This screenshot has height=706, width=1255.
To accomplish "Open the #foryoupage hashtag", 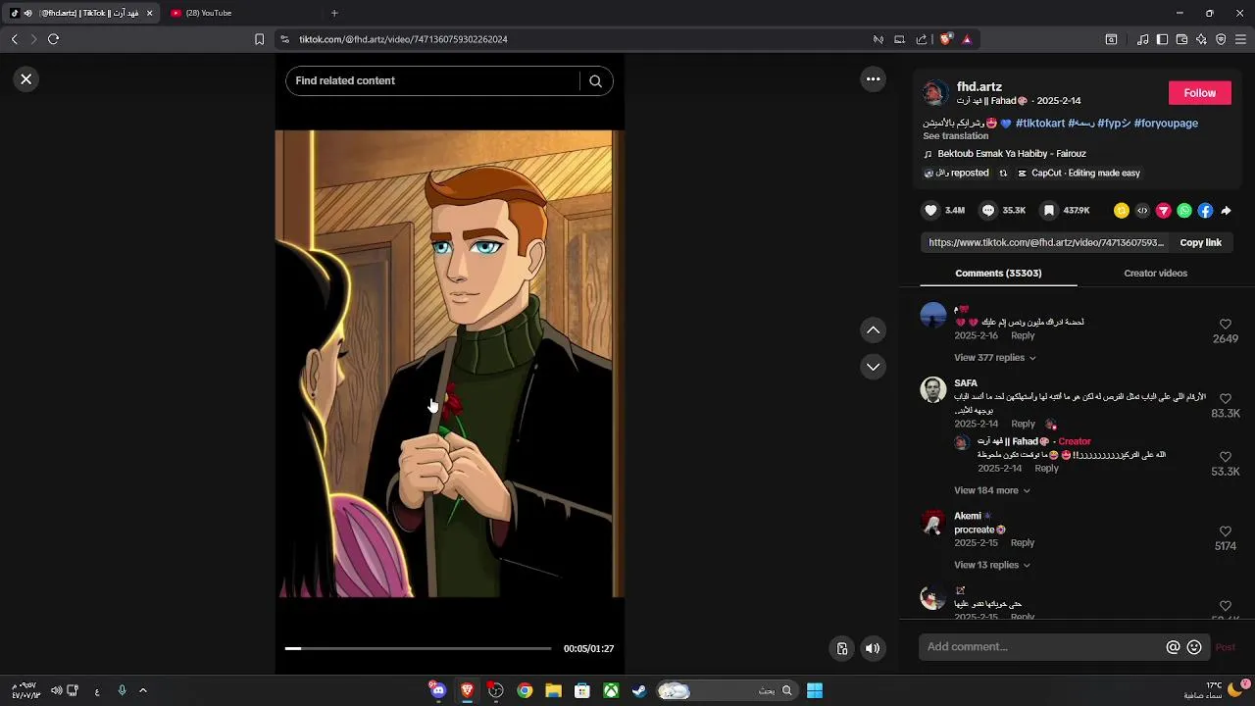I will coord(1166,124).
